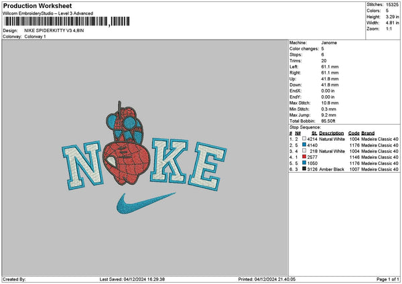Image resolution: width=402 pixels, height=284 pixels.
Task: Click the "Color changes:" label
Action: 304,49
